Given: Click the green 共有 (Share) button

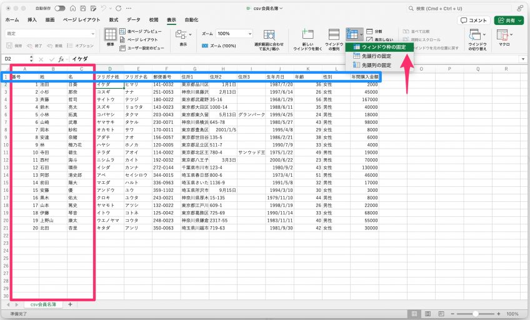Looking at the screenshot, I should [509, 20].
